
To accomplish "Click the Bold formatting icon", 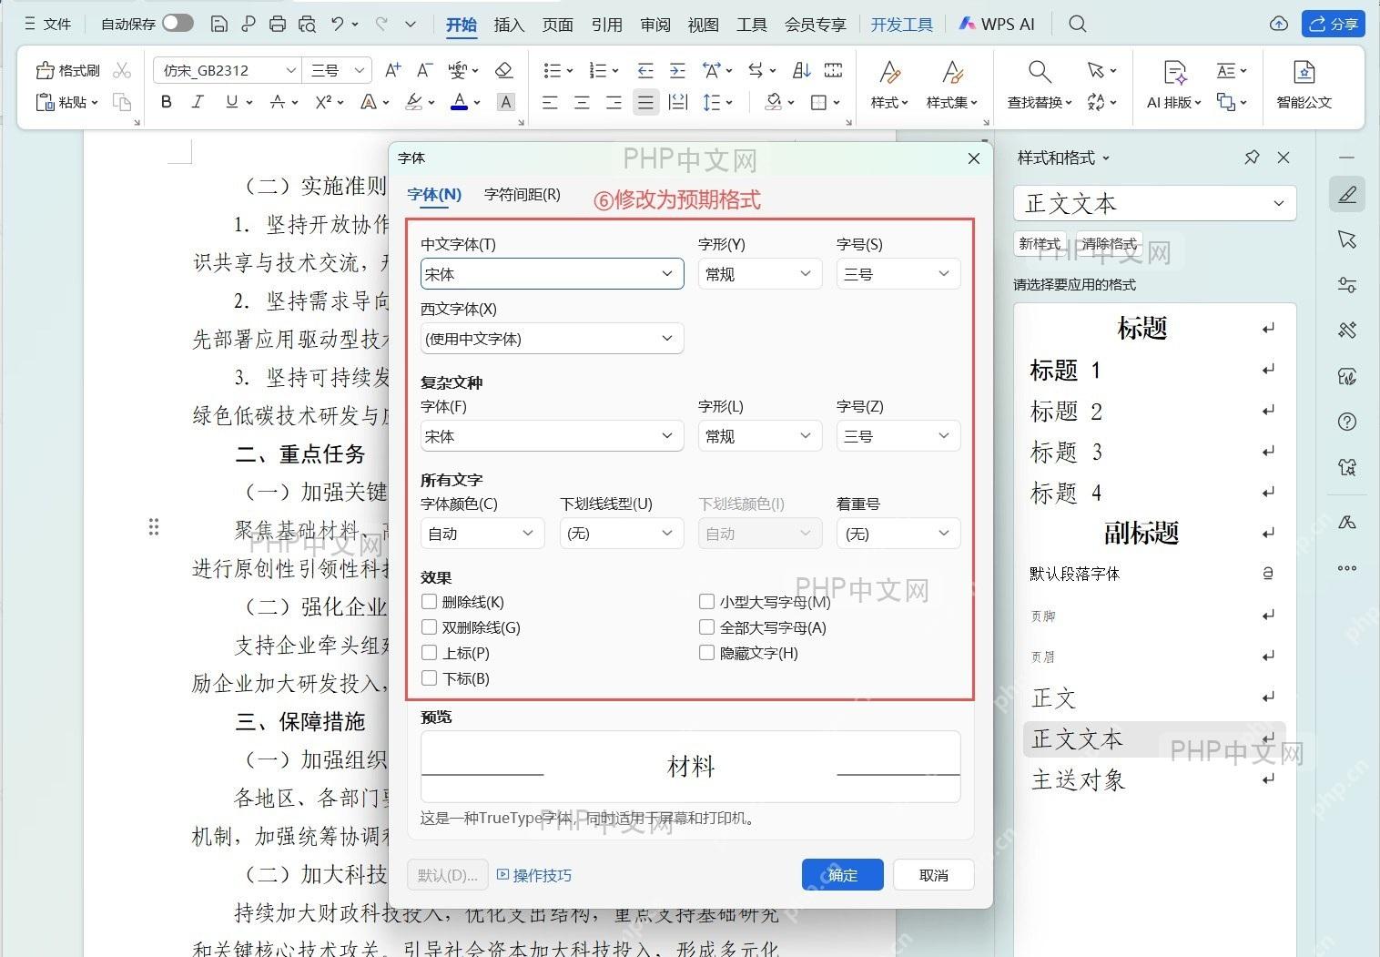I will pos(166,102).
